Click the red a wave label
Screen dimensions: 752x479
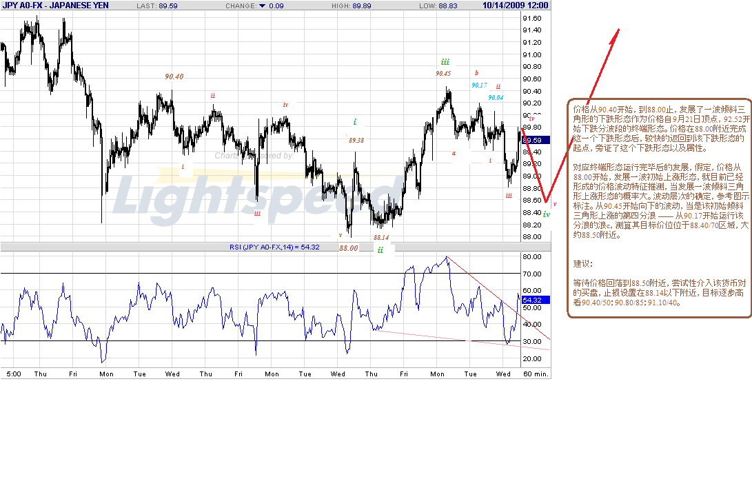454,154
